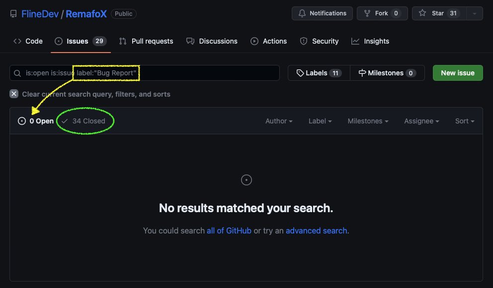Click the clear-search X icon
This screenshot has width=493, height=288.
(x=14, y=94)
